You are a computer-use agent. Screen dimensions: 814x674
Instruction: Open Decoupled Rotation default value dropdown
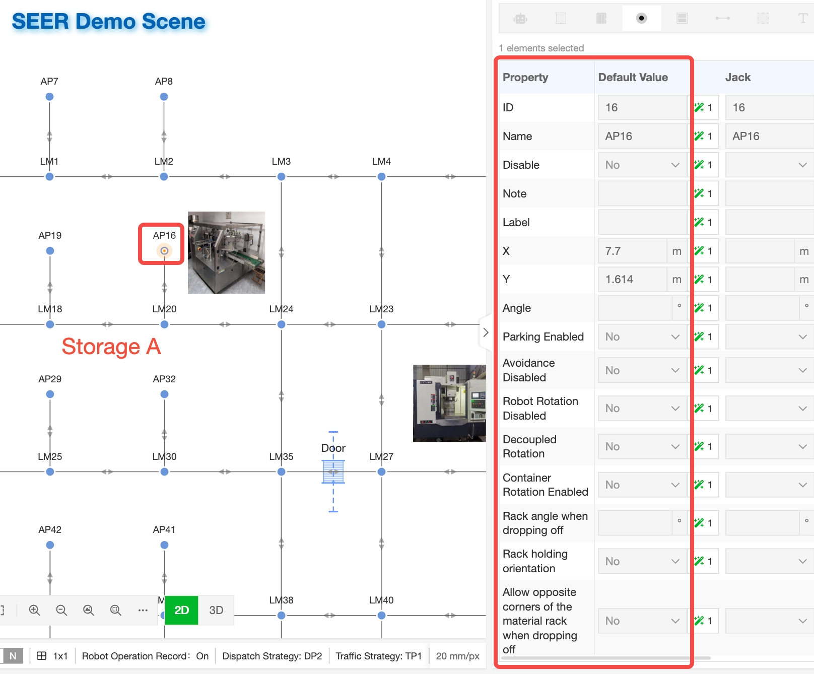coord(643,446)
